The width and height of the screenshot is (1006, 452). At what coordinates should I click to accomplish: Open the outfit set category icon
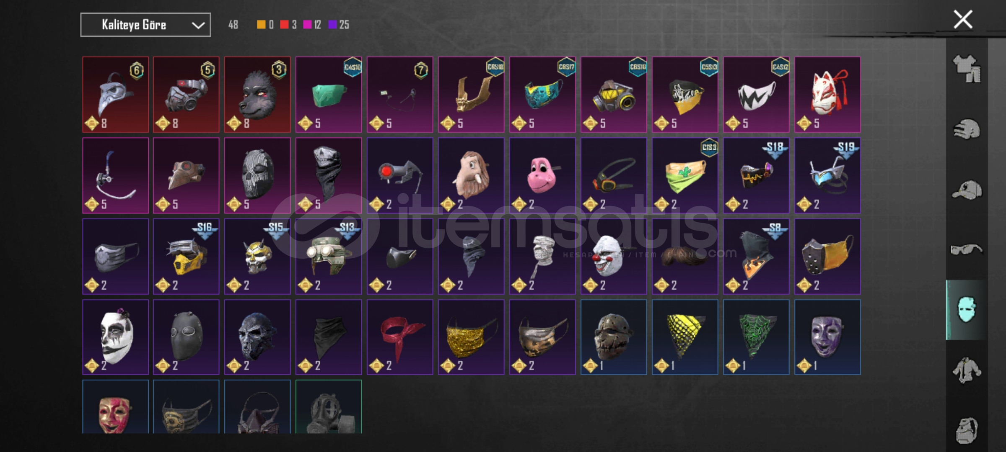(967, 68)
